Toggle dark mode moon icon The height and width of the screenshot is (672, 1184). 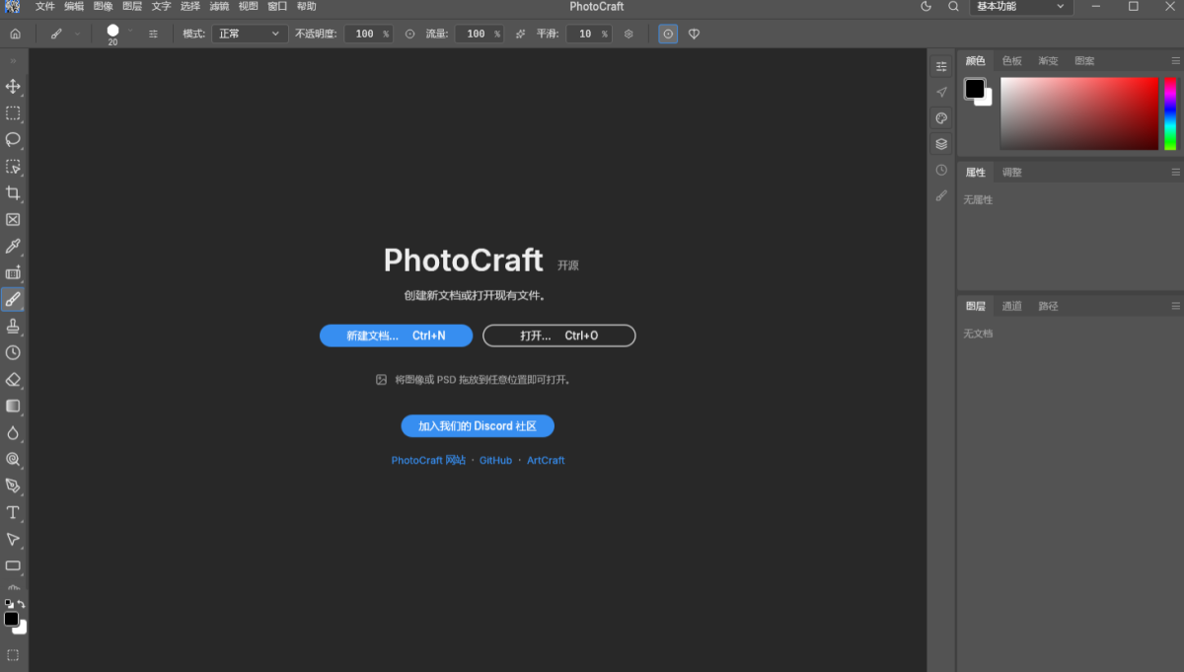(925, 6)
